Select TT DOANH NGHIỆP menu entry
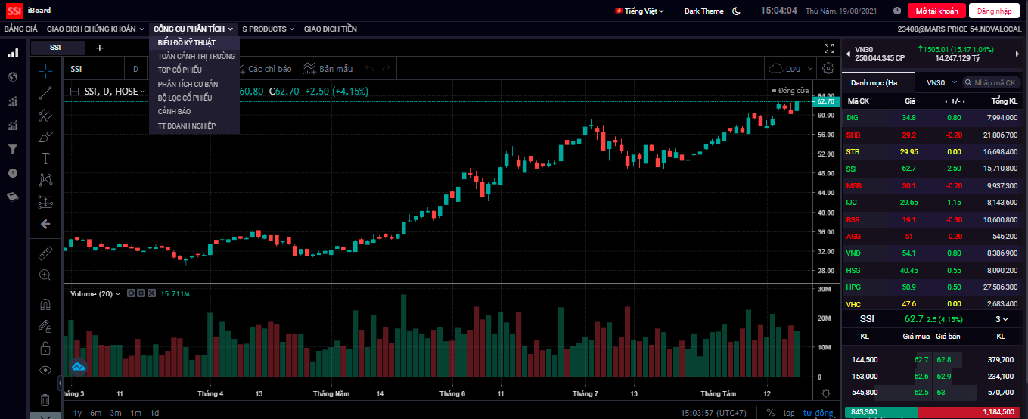 tap(194, 126)
